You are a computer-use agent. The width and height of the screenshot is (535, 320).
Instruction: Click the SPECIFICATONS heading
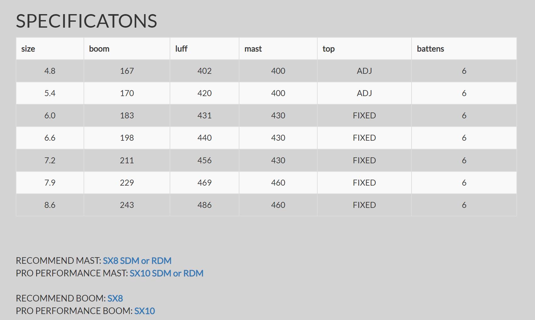point(86,21)
